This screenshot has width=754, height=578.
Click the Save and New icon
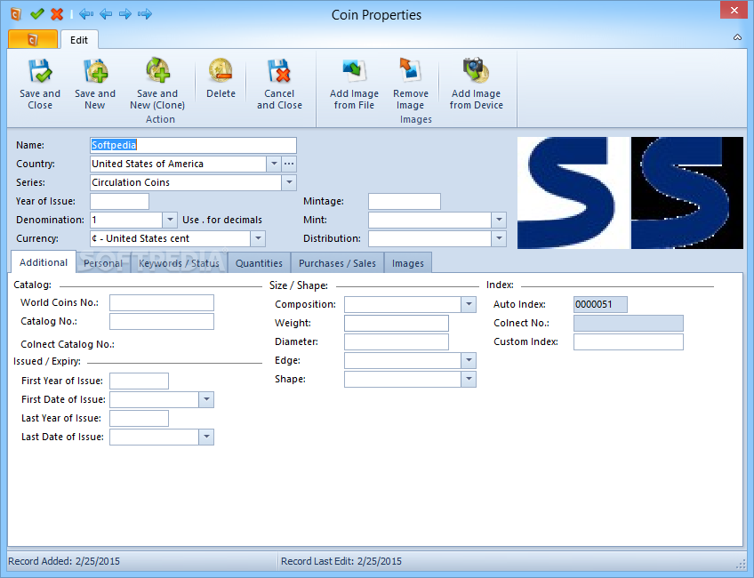click(95, 71)
